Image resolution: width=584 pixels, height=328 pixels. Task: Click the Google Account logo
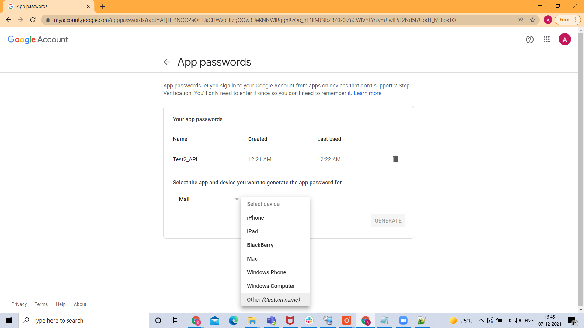[38, 39]
